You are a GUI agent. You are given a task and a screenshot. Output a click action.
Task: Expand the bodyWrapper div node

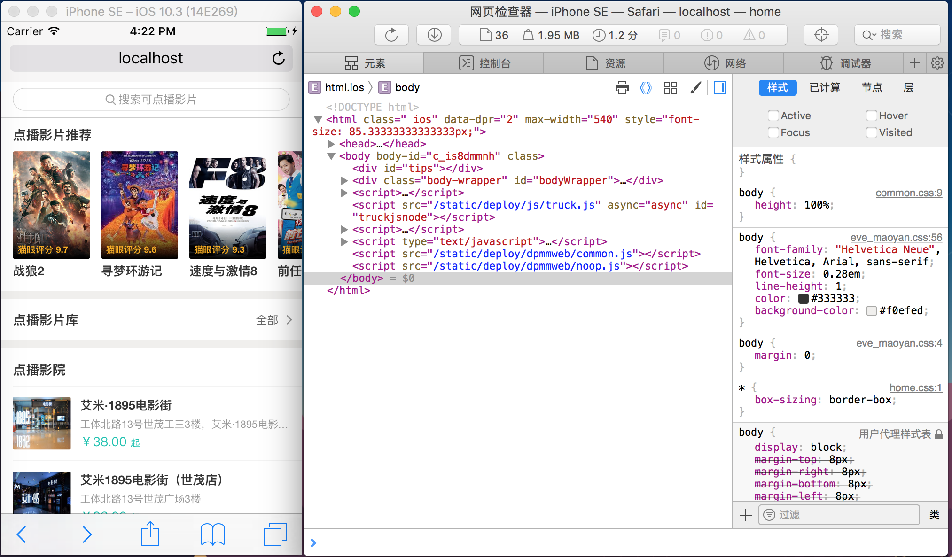344,180
